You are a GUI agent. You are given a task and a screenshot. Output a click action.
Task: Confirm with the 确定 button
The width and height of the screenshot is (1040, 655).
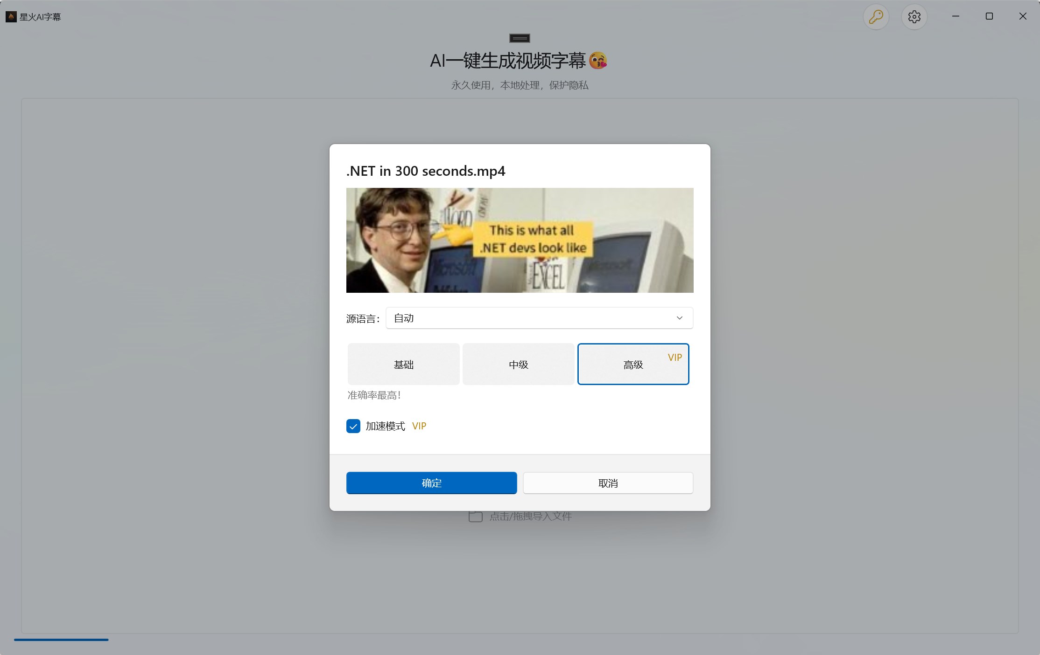(432, 483)
